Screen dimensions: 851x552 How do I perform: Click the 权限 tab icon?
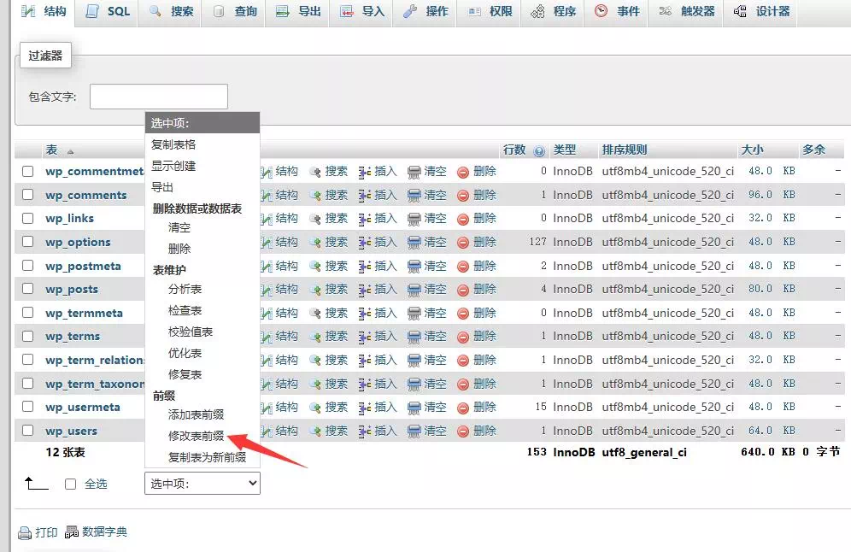[x=474, y=11]
